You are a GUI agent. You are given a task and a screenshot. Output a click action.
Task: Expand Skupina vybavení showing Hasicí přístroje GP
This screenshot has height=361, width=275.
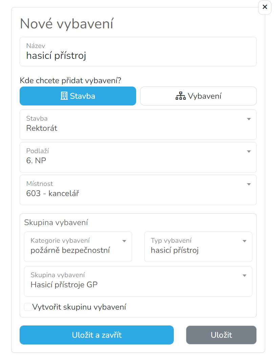pos(138,281)
